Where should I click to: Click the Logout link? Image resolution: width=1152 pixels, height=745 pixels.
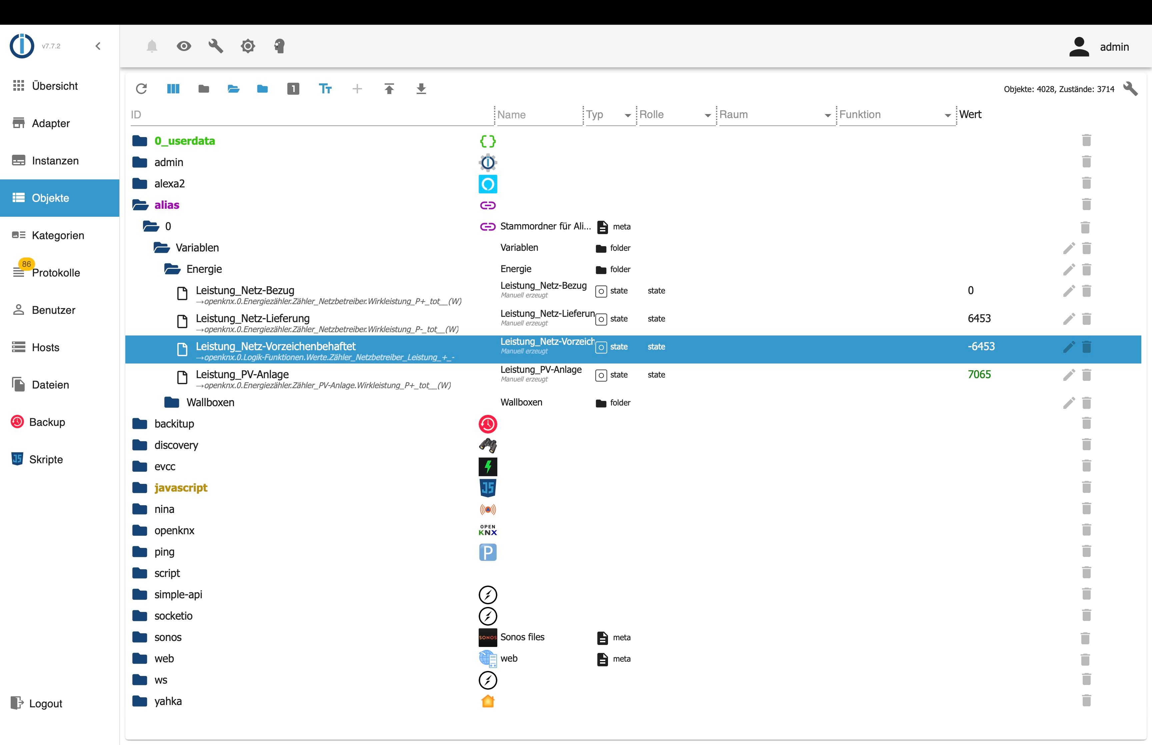pyautogui.click(x=45, y=703)
